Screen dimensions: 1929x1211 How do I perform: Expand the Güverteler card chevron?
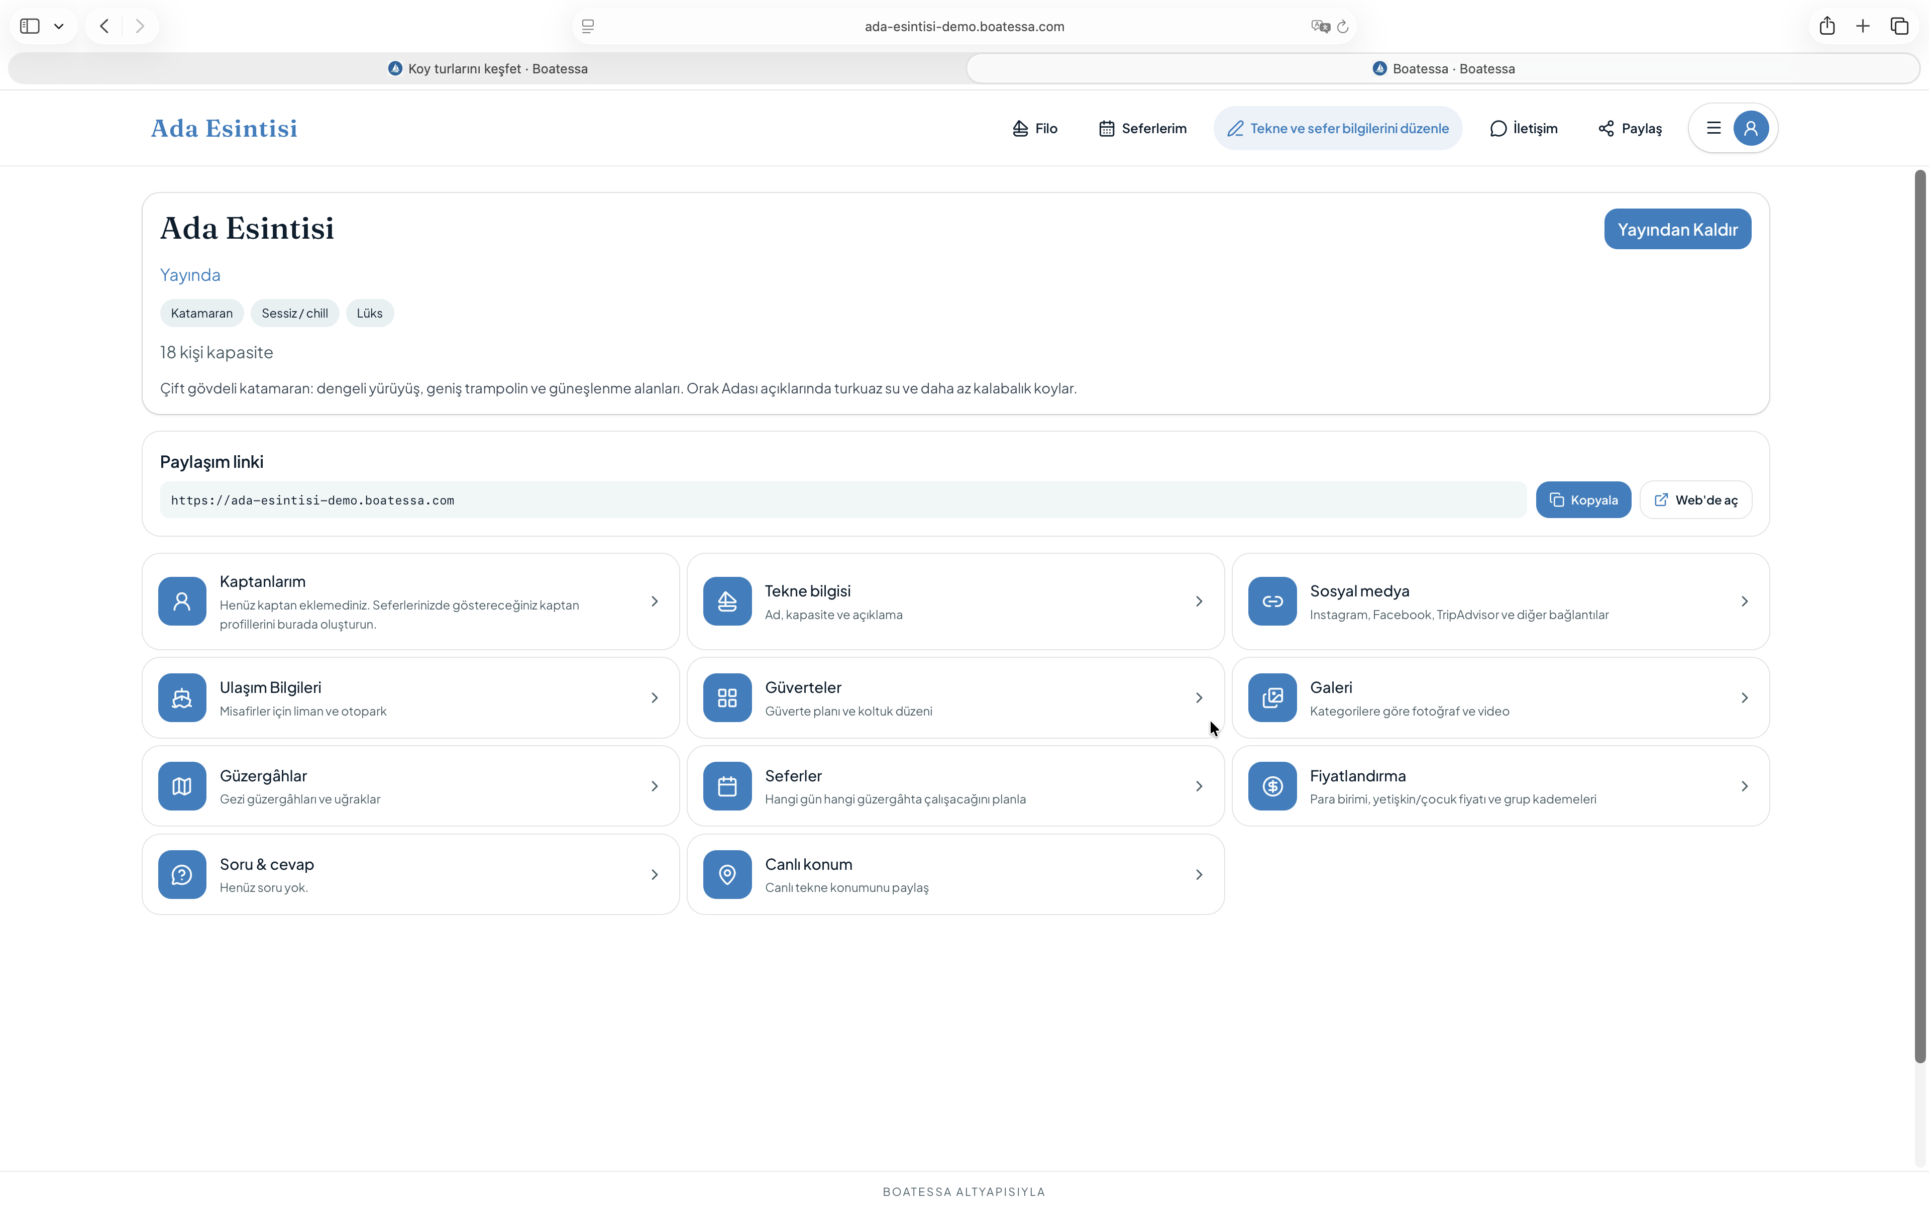pyautogui.click(x=1199, y=698)
